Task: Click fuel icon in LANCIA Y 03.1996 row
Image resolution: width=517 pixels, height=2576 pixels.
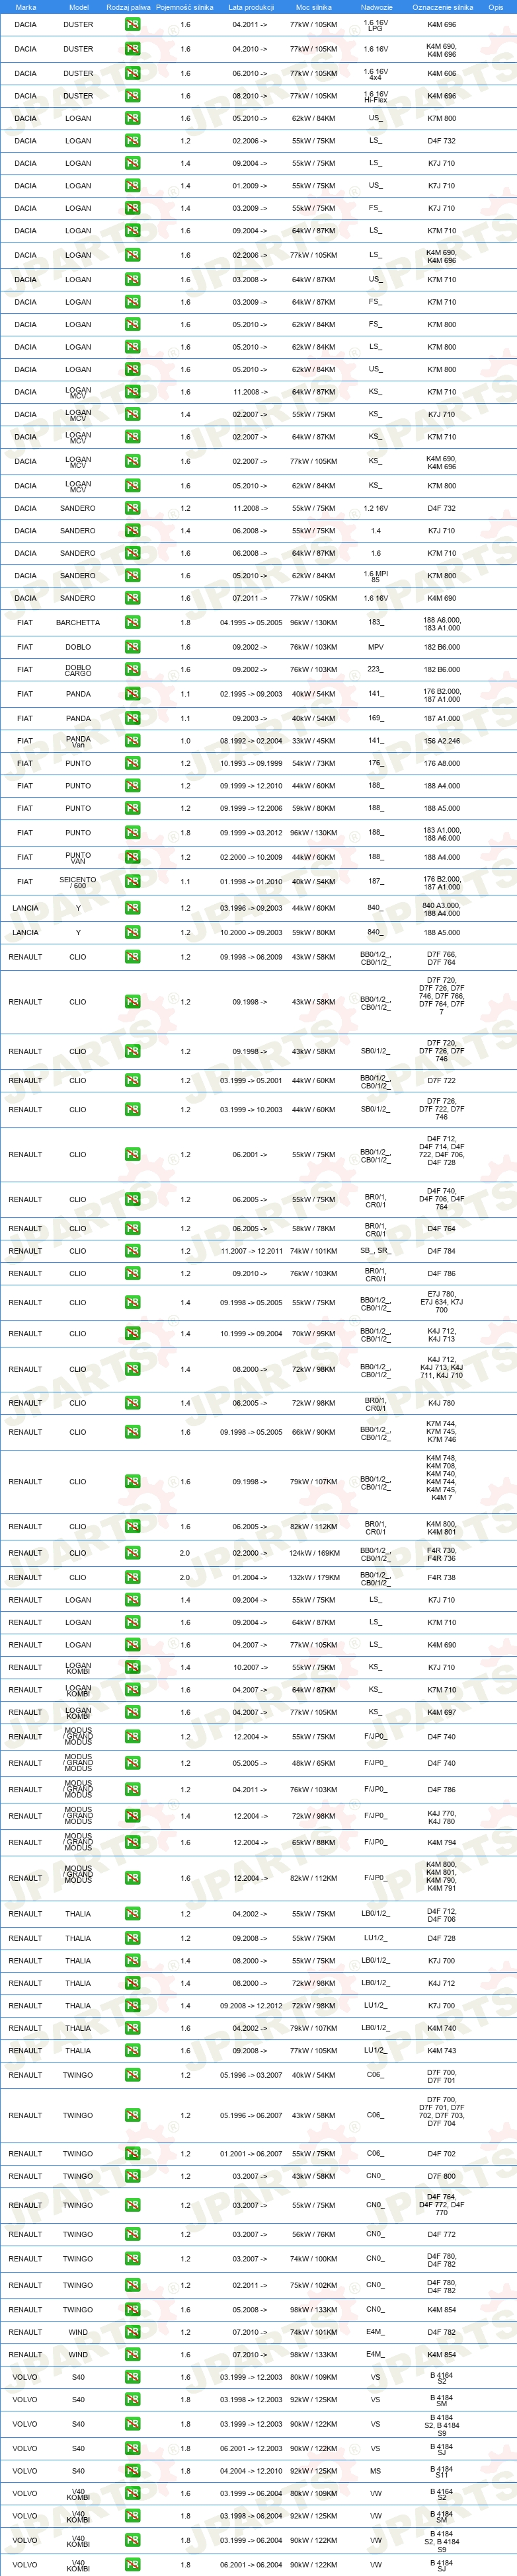Action: (132, 908)
